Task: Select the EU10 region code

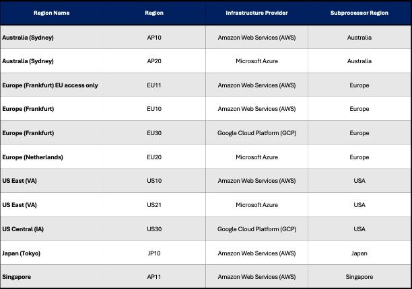Action: [154, 109]
